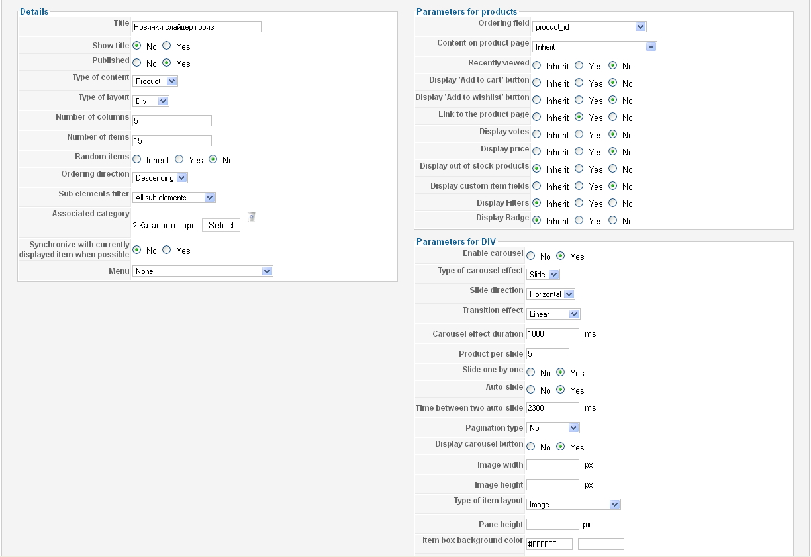Click the Item box background color #FFFFFF field

coord(549,544)
